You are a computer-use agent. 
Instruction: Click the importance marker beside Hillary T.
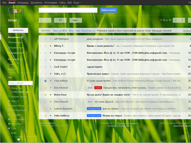pos(50,46)
